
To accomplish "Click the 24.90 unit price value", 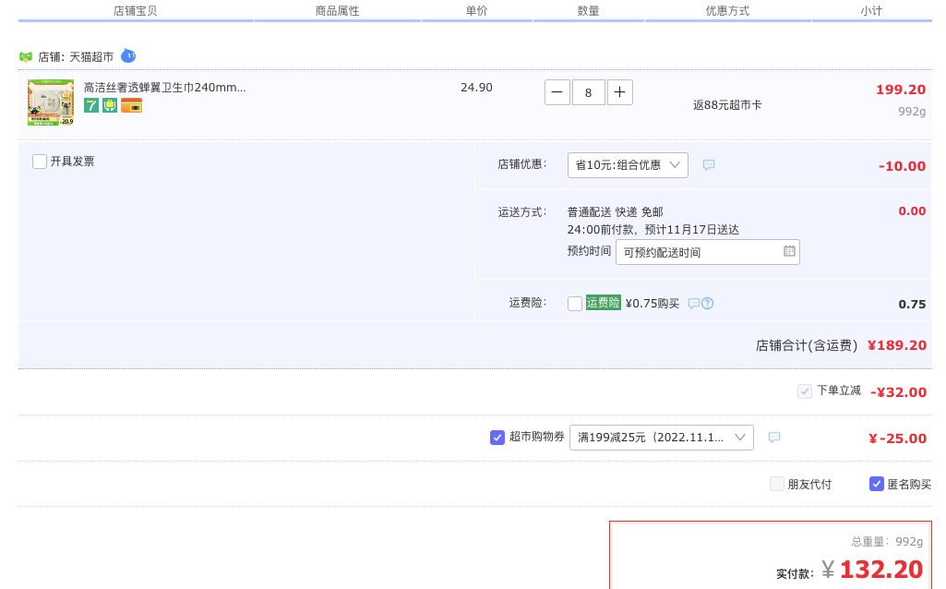I will pos(476,88).
